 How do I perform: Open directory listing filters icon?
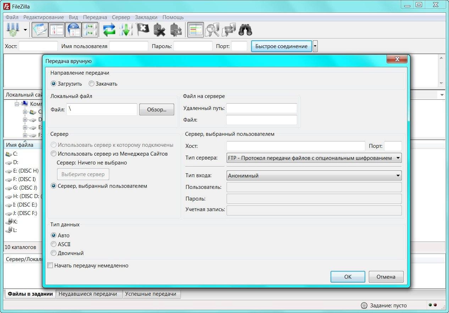(x=195, y=30)
